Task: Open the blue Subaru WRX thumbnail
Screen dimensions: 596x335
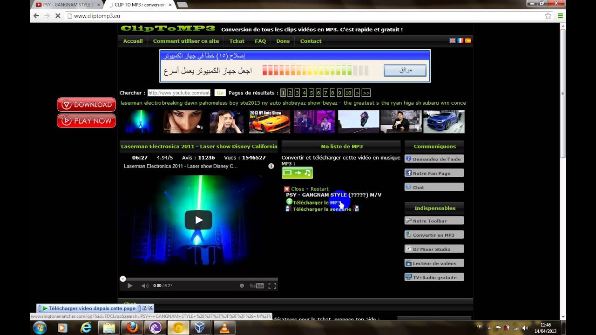Action: 444,122
